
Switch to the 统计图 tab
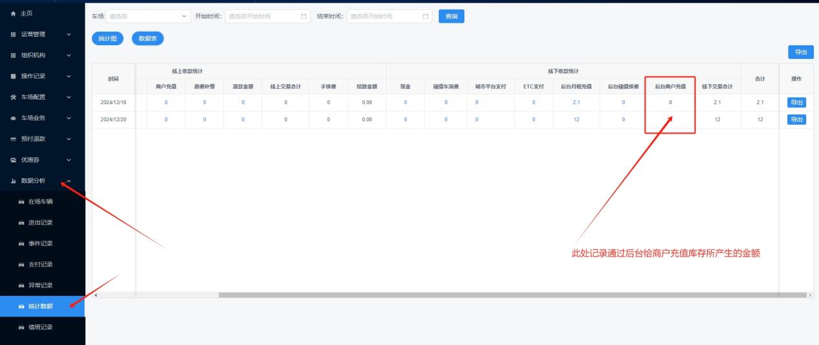coord(107,39)
